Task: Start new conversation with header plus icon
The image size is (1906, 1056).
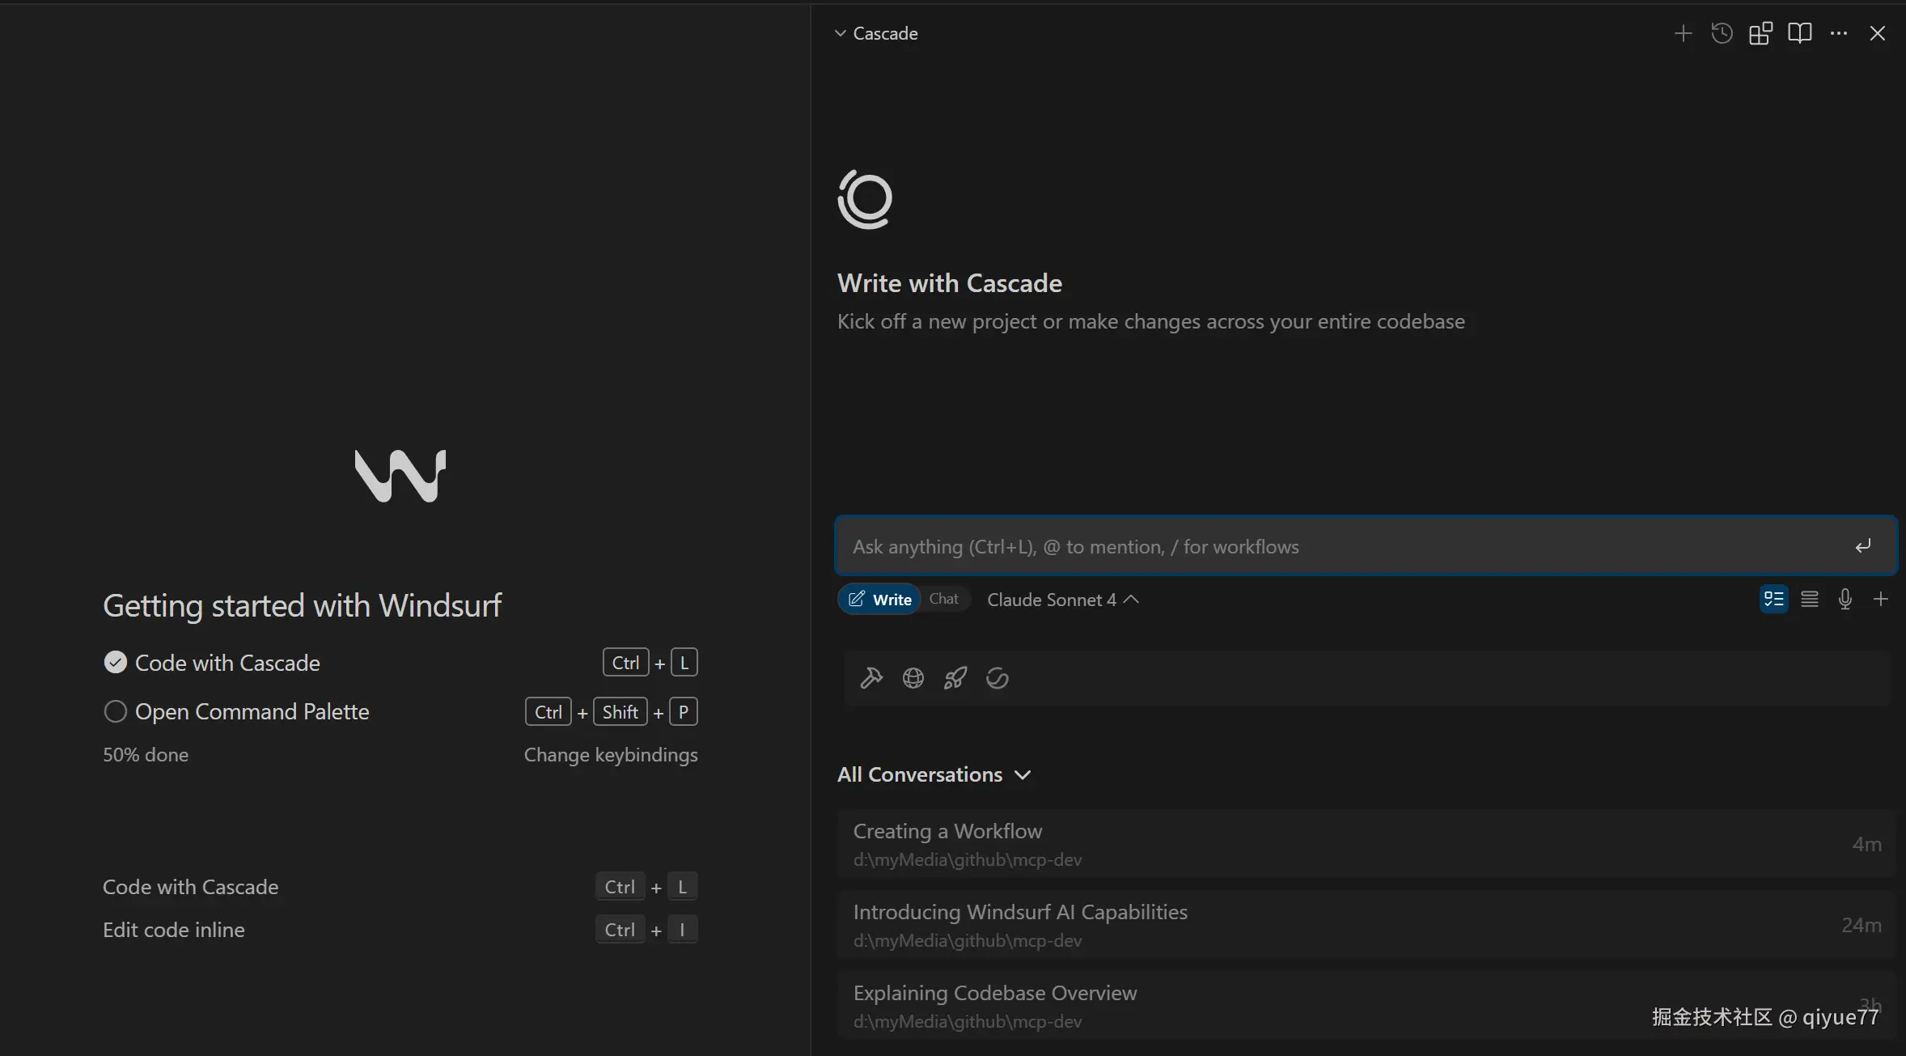Action: coord(1683,33)
